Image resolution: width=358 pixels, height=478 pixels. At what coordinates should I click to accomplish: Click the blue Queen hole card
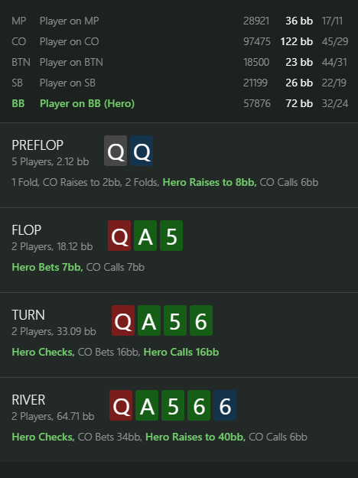[x=142, y=151]
